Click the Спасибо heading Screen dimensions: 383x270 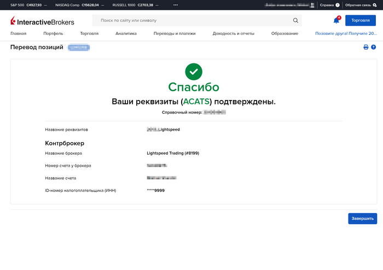tap(194, 87)
